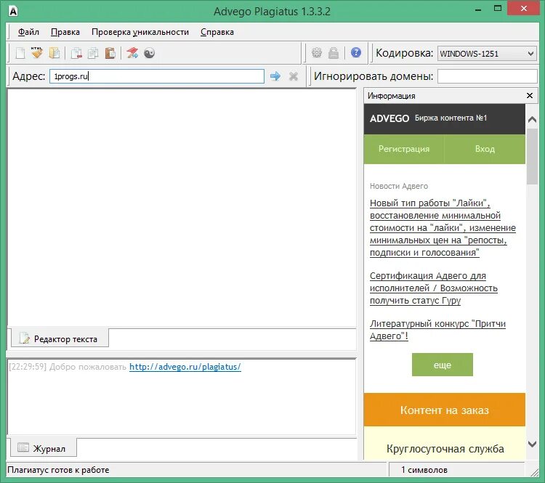Click the green еще button
The height and width of the screenshot is (483, 545).
[x=442, y=365]
